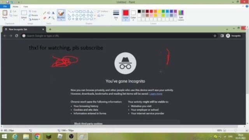The width and height of the screenshot is (249, 140).
Task: Open the shape Fill dropdown
Action: [x=101, y=16]
